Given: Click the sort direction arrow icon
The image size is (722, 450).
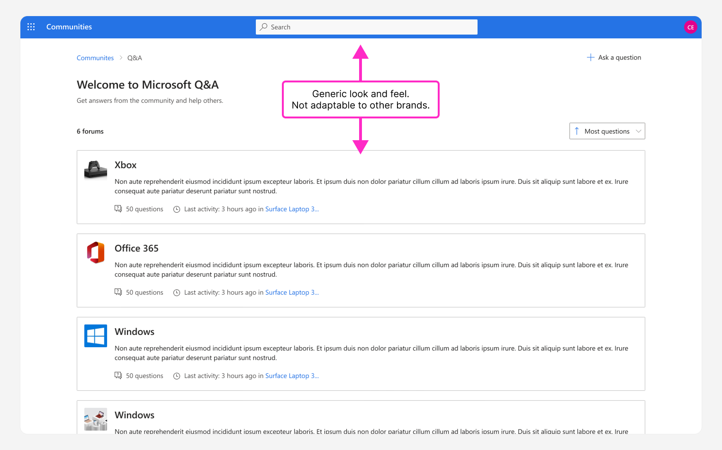Looking at the screenshot, I should [577, 131].
